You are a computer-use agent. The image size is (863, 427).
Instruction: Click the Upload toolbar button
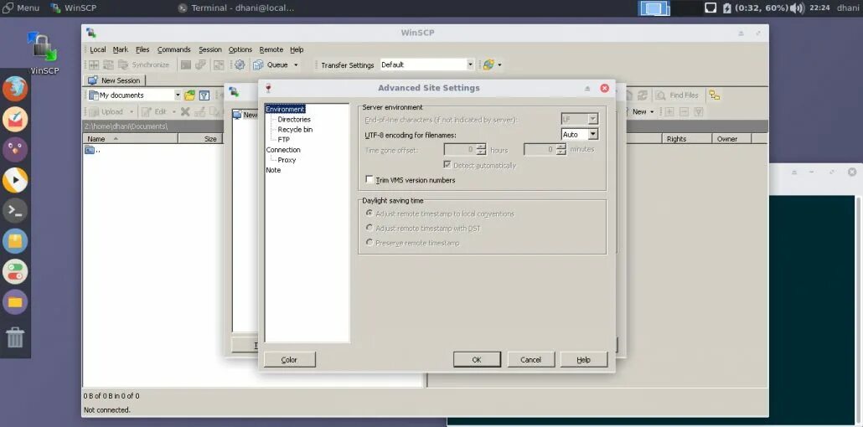[106, 111]
